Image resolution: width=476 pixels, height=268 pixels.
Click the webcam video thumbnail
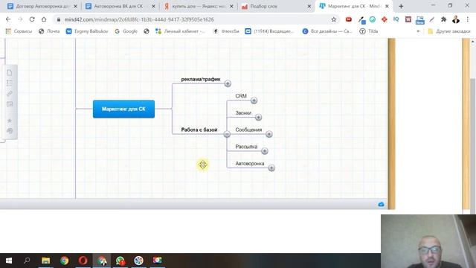click(x=428, y=241)
